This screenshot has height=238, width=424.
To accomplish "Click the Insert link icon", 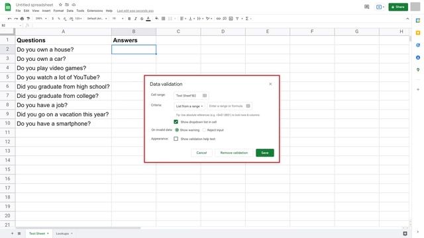I will tap(219, 19).
